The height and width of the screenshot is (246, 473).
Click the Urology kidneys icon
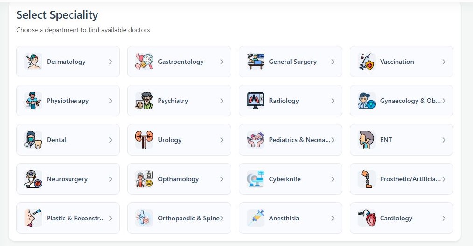pos(144,140)
